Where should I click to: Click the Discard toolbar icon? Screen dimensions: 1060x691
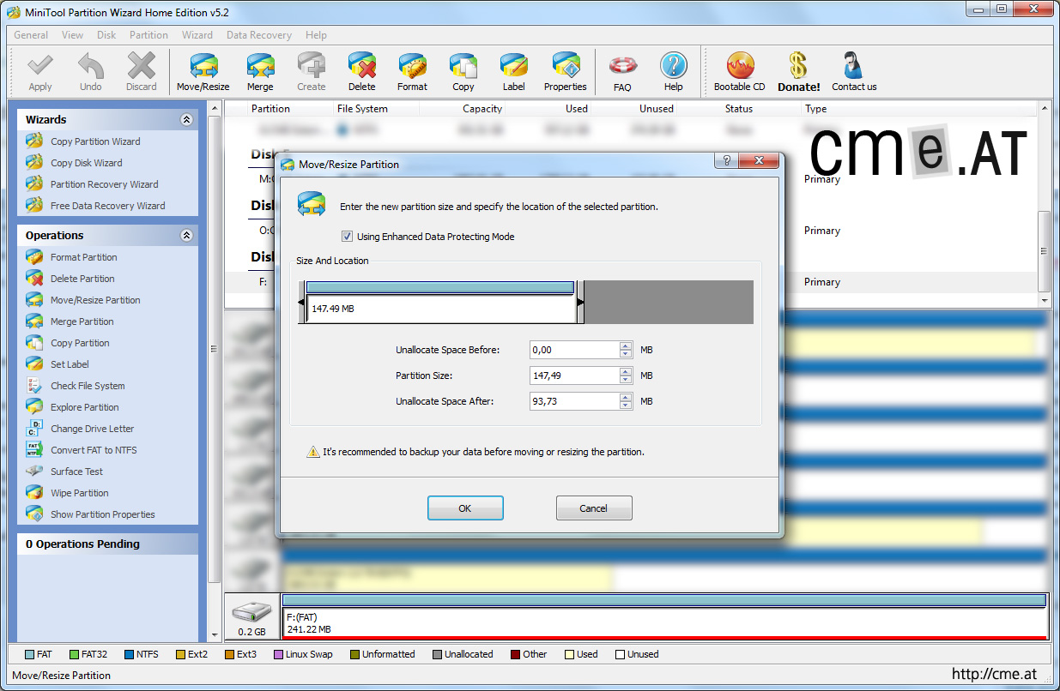[x=141, y=71]
